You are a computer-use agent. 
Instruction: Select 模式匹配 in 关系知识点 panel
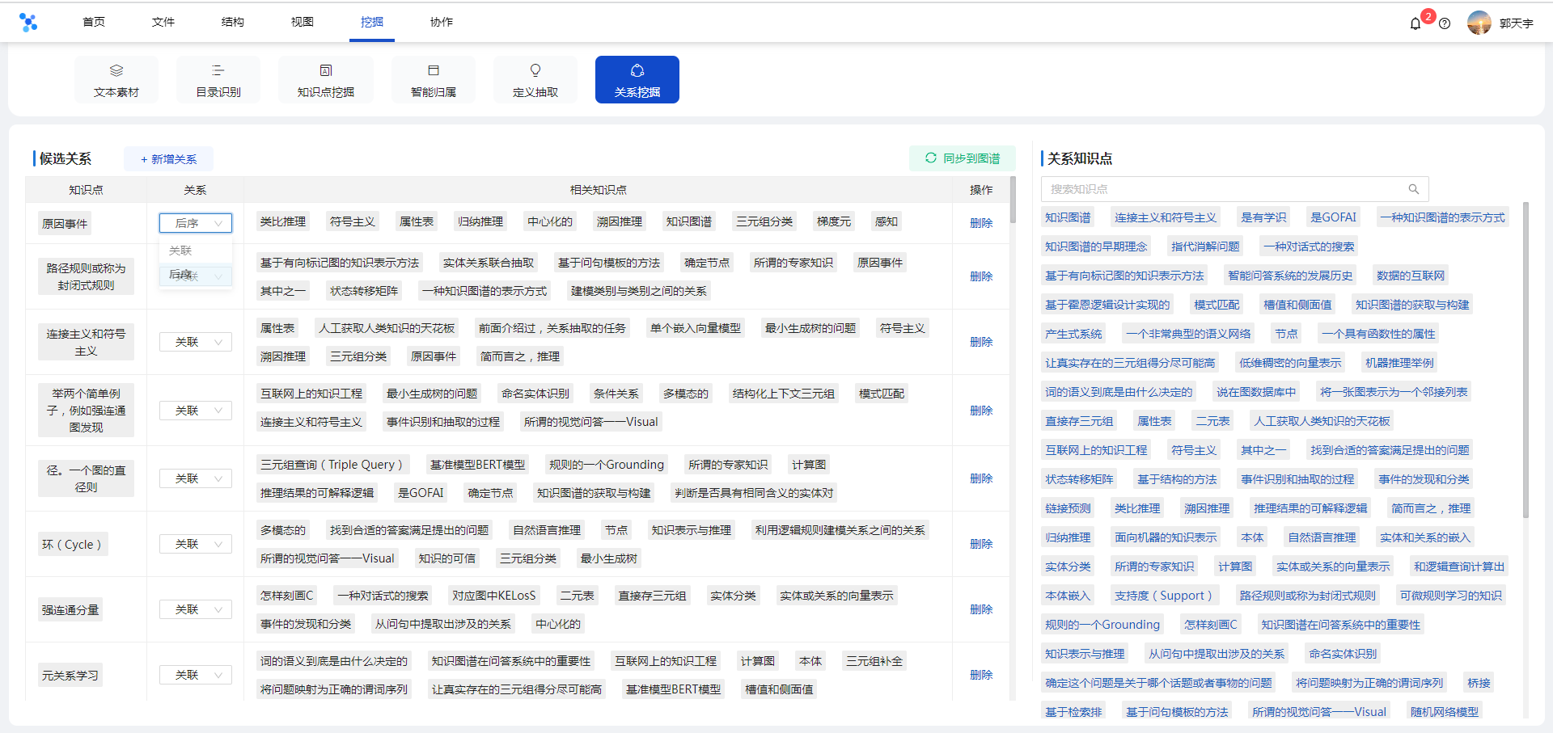tap(1217, 305)
